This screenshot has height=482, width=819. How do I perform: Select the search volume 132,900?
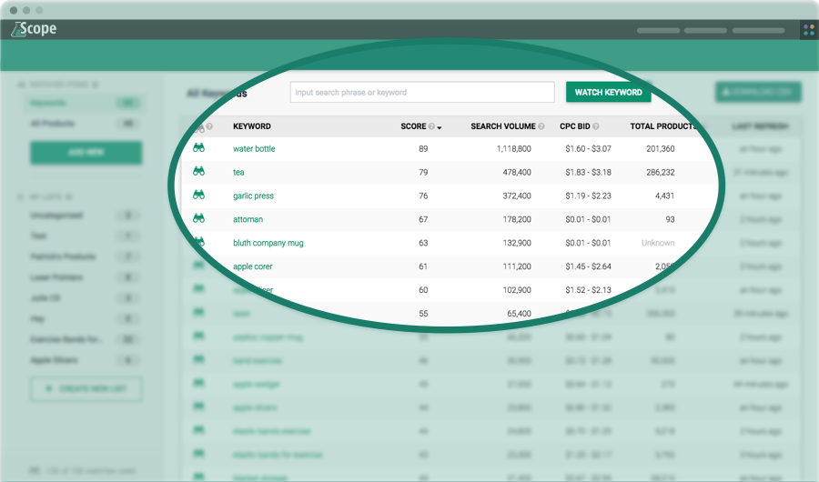pyautogui.click(x=517, y=243)
